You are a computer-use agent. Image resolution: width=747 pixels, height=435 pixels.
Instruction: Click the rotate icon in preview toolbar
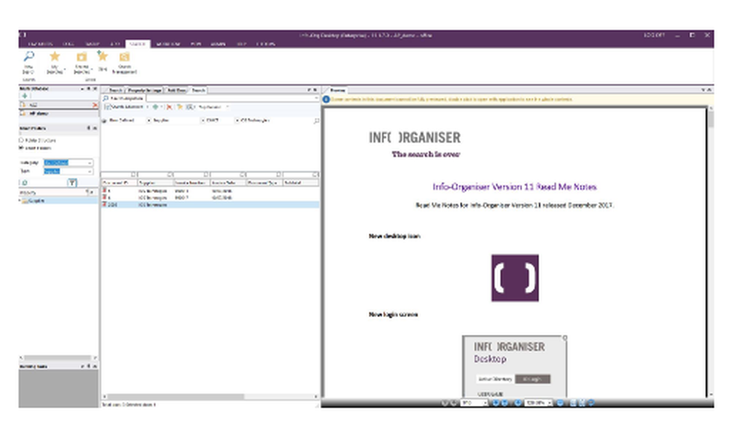point(591,403)
